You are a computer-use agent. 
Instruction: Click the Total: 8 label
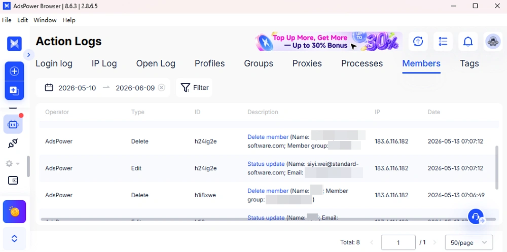tap(350, 242)
